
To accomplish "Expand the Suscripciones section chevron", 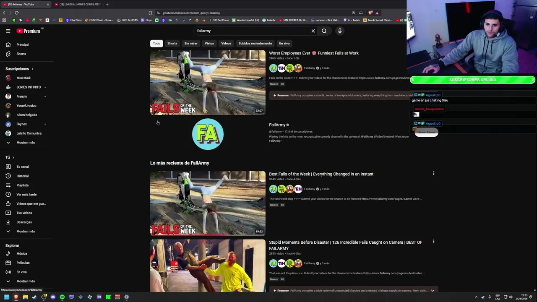I will 32,69.
